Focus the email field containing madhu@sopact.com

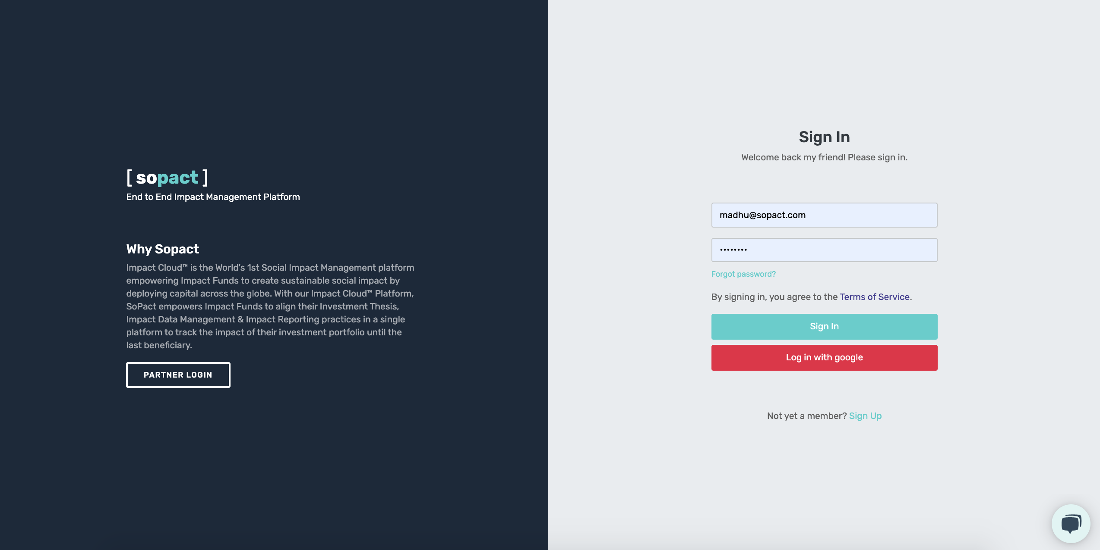[824, 215]
